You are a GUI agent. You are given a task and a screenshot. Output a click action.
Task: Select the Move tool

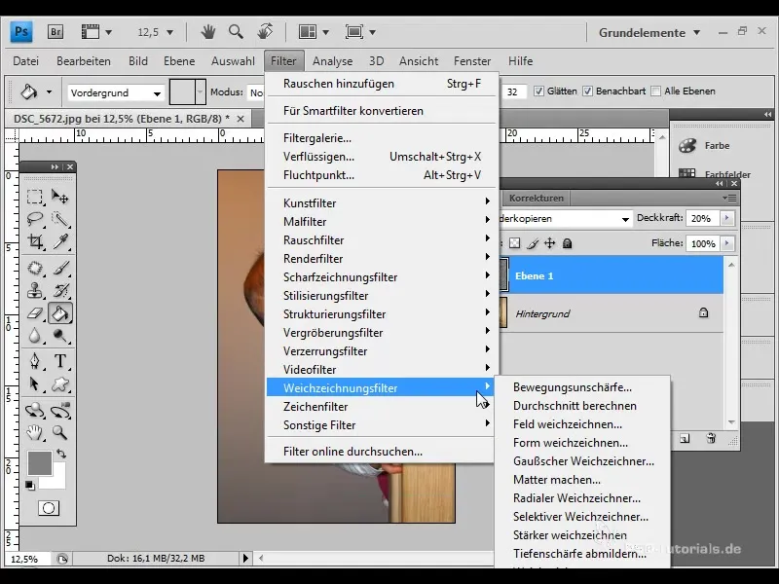coord(60,197)
